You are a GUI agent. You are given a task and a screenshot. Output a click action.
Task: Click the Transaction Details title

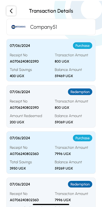pyautogui.click(x=51, y=11)
